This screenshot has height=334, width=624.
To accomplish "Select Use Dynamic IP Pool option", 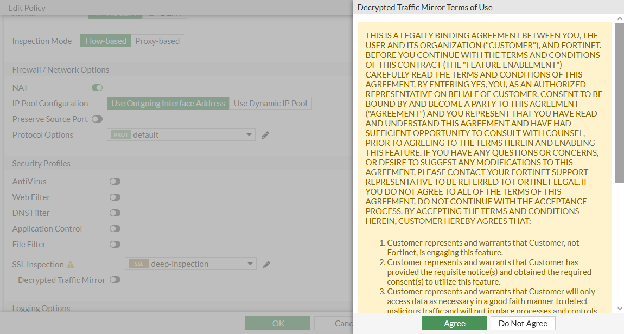I will [270, 104].
